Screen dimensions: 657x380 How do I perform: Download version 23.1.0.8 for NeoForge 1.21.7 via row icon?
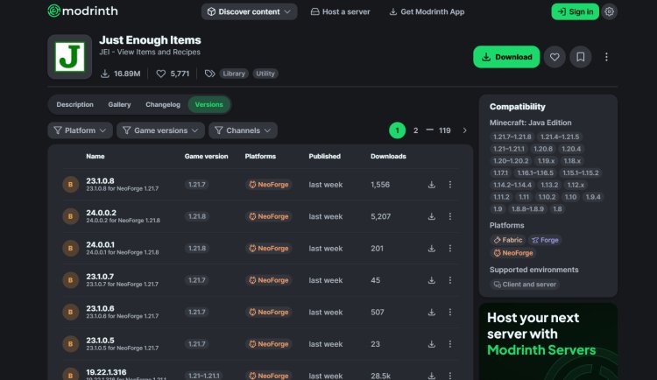coord(431,185)
